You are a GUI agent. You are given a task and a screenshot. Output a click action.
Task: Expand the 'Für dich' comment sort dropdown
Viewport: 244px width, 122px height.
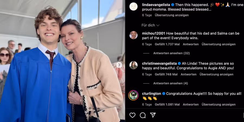point(150,25)
